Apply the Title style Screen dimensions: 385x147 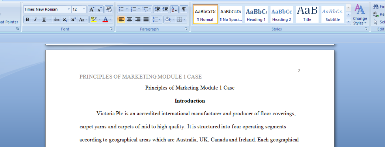click(x=307, y=14)
